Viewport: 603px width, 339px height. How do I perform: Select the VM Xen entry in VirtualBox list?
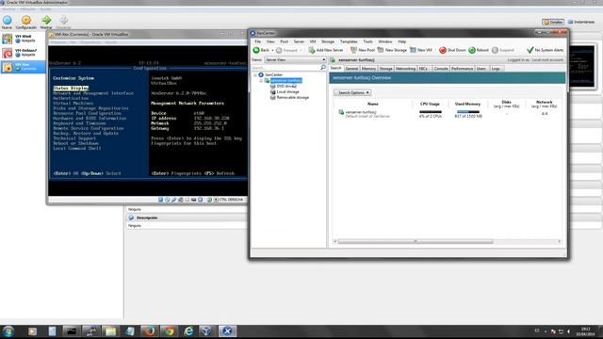point(23,67)
